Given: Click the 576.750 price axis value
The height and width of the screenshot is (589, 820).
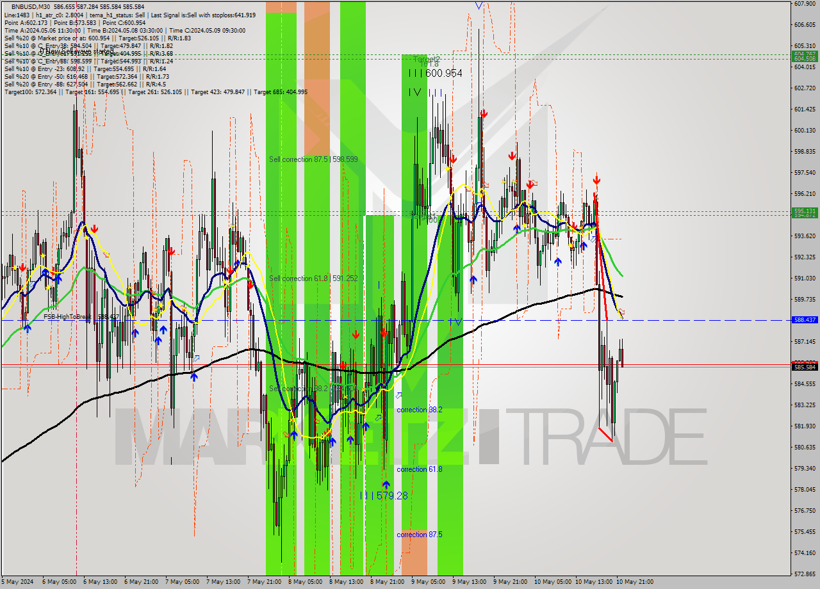Looking at the screenshot, I should point(805,510).
